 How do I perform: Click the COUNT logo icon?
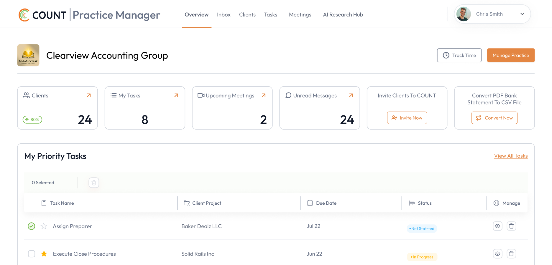(x=24, y=15)
